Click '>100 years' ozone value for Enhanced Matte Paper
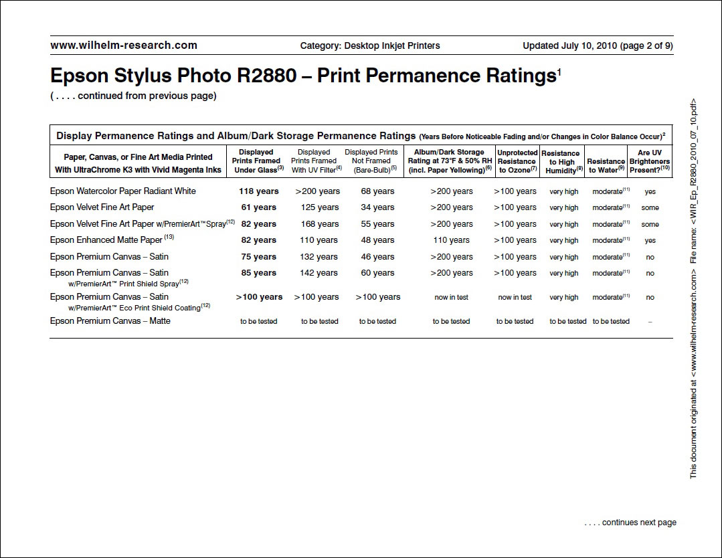Screen dimensions: 722x558 (x=515, y=240)
